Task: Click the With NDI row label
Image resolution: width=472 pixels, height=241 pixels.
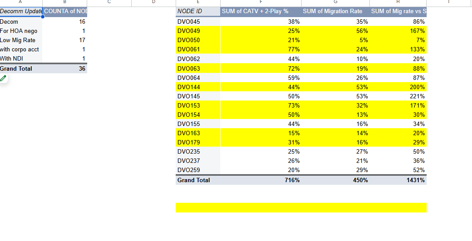Action: (x=11, y=58)
